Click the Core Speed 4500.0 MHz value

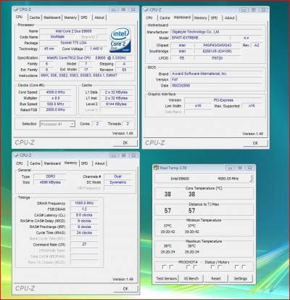pos(56,92)
